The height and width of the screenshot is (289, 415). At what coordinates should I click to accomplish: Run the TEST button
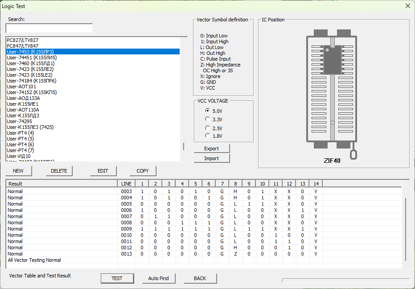(x=117, y=278)
